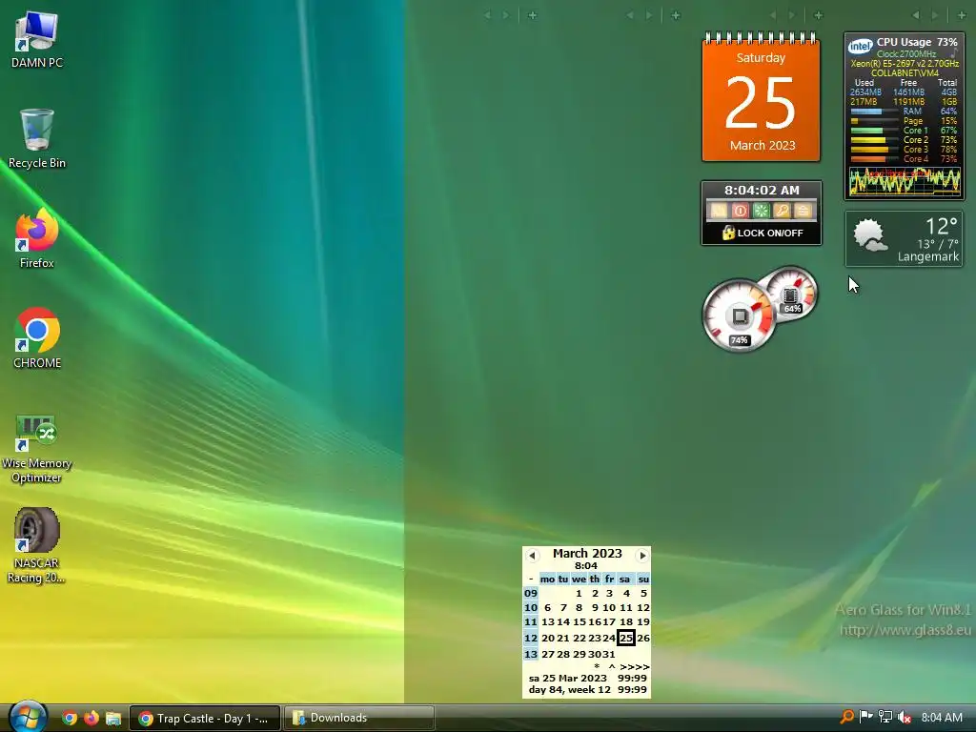Click the Core 4 usage bar

875,159
